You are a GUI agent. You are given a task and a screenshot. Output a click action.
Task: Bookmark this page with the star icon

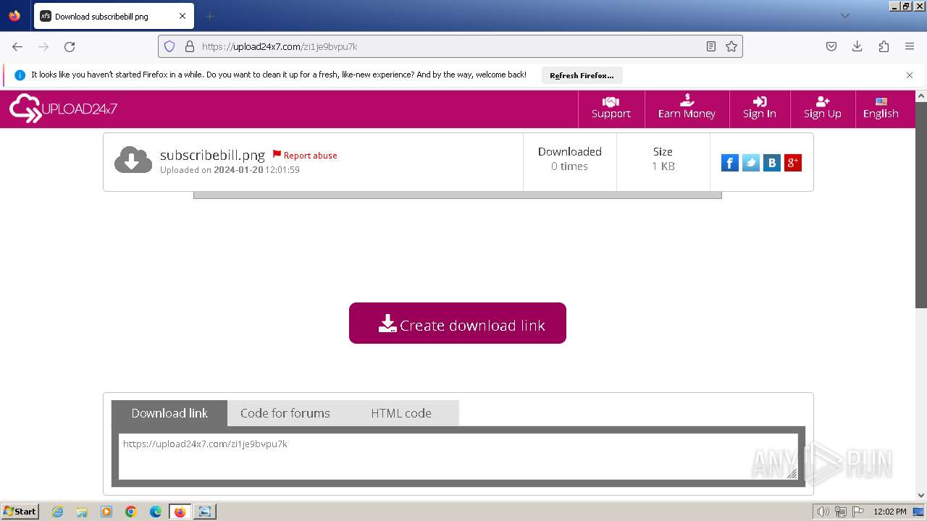(x=731, y=46)
